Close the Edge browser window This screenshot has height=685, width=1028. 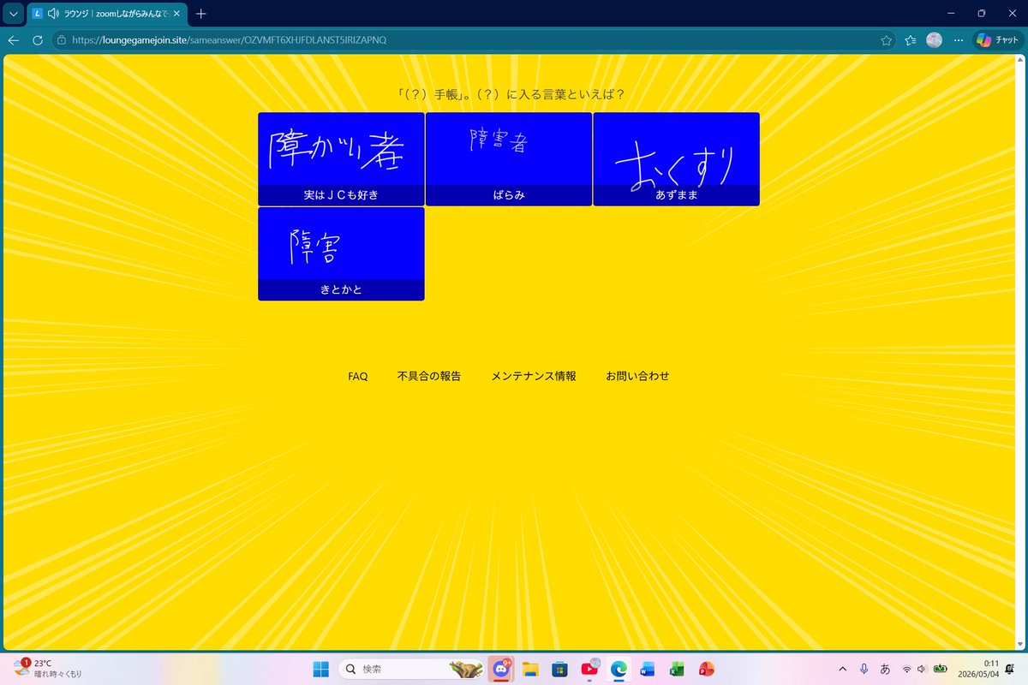[x=1011, y=14]
